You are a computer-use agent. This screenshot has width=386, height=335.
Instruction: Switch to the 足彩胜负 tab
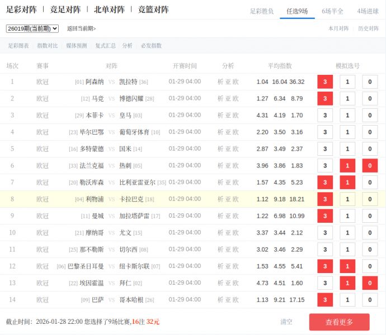click(x=261, y=11)
